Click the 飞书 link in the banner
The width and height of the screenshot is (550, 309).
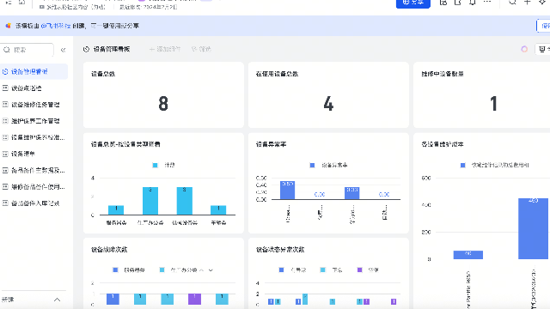point(56,26)
